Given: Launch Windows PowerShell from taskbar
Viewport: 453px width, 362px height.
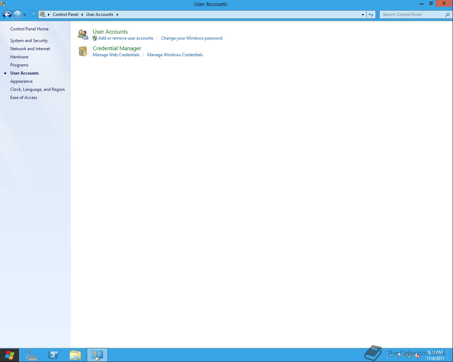Looking at the screenshot, I should pyautogui.click(x=53, y=355).
